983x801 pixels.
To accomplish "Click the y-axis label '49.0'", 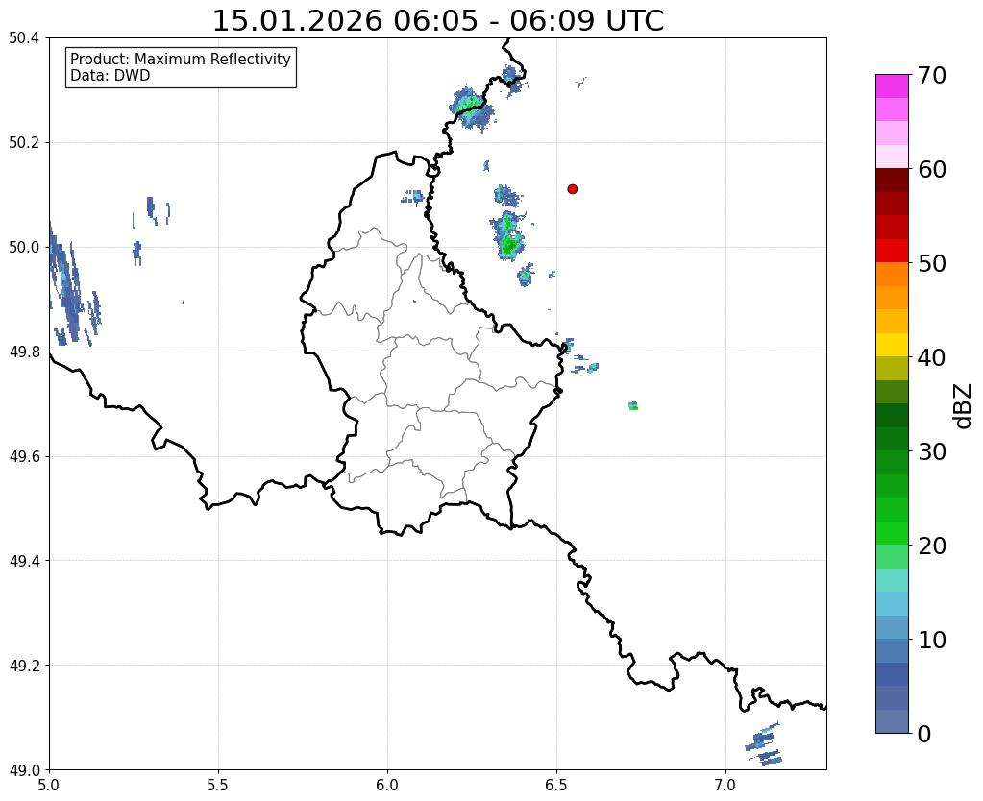I will pos(24,770).
